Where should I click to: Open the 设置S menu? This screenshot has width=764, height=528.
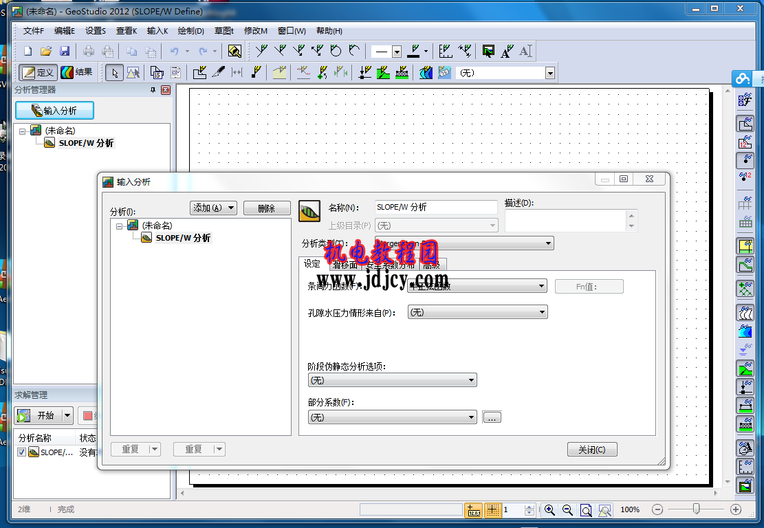click(x=96, y=31)
